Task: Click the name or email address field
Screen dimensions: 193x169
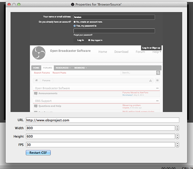Action: pos(114,17)
